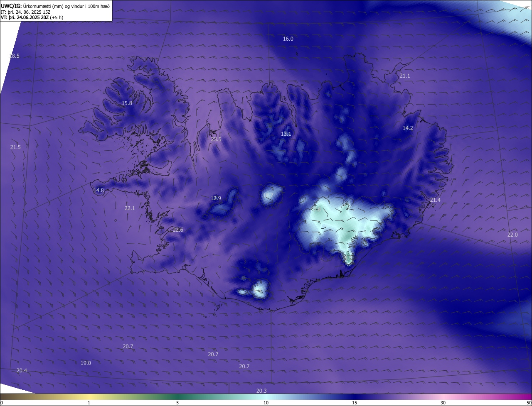Click the 12.9 value label
Viewport: 532px width, 406px height.
pos(216,198)
